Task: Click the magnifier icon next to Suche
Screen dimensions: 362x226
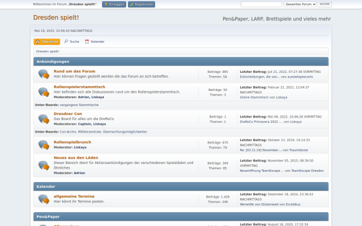Action: point(66,41)
